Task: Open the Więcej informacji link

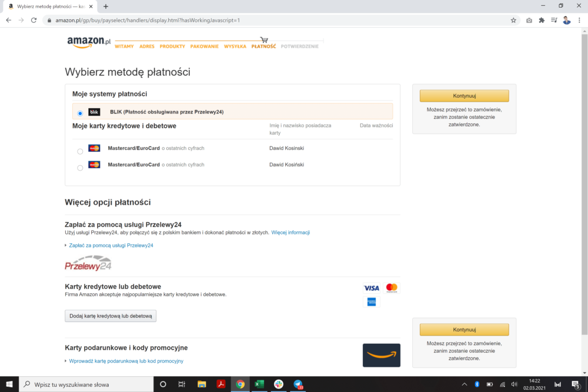Action: [290, 232]
